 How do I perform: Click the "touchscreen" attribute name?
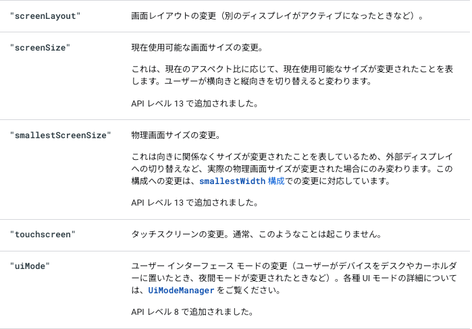[x=43, y=235]
